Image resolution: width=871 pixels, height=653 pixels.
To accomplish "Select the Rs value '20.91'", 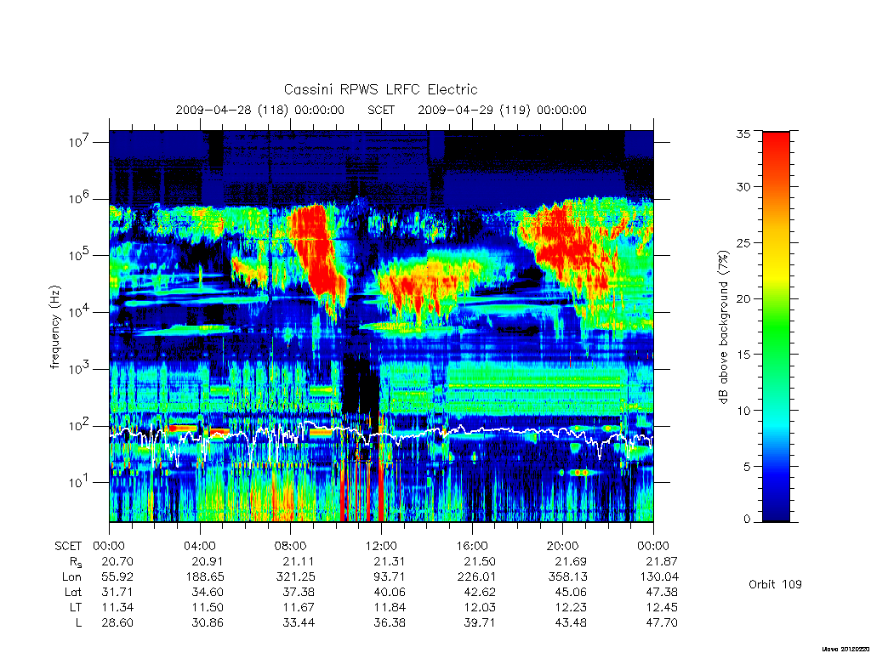I will [x=208, y=561].
